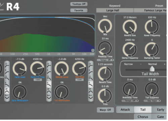Screen dimensions: 168x121
Task: Switch to the Chorus tab
Action: (x=143, y=117)
